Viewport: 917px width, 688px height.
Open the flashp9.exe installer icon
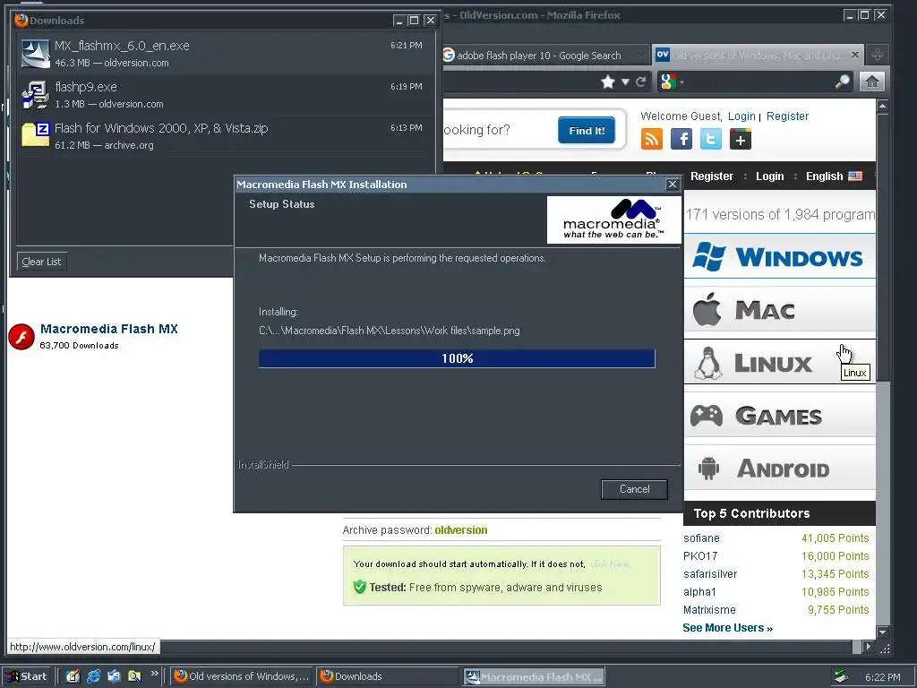(x=36, y=95)
